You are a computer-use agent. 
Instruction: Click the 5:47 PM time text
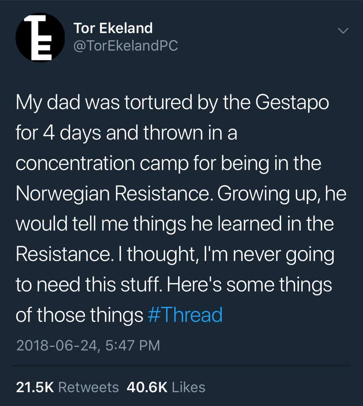tap(131, 346)
